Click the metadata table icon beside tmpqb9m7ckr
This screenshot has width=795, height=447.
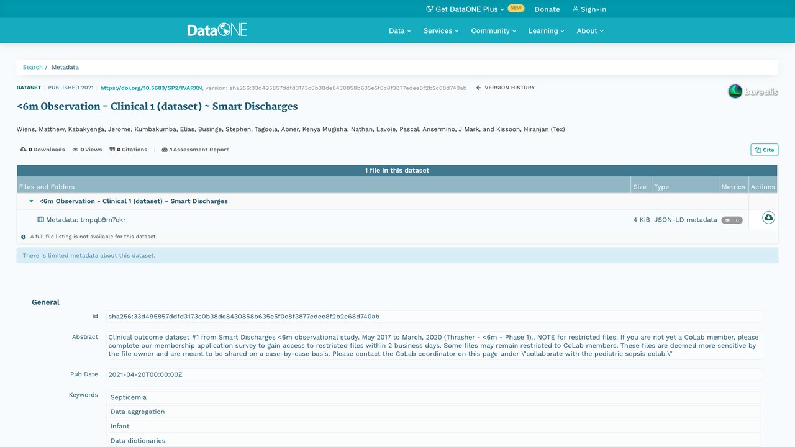[x=41, y=220]
